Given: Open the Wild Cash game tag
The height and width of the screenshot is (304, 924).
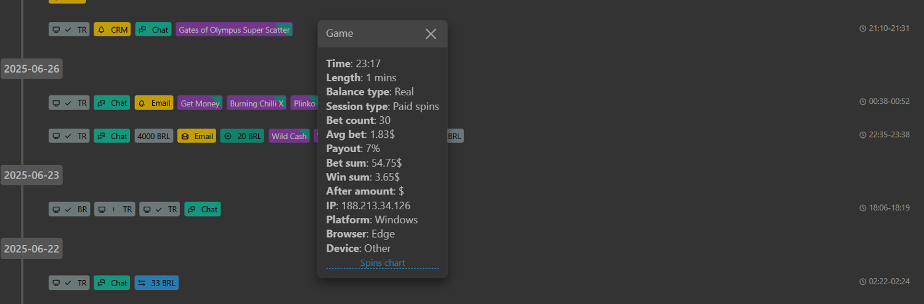Looking at the screenshot, I should (x=289, y=136).
